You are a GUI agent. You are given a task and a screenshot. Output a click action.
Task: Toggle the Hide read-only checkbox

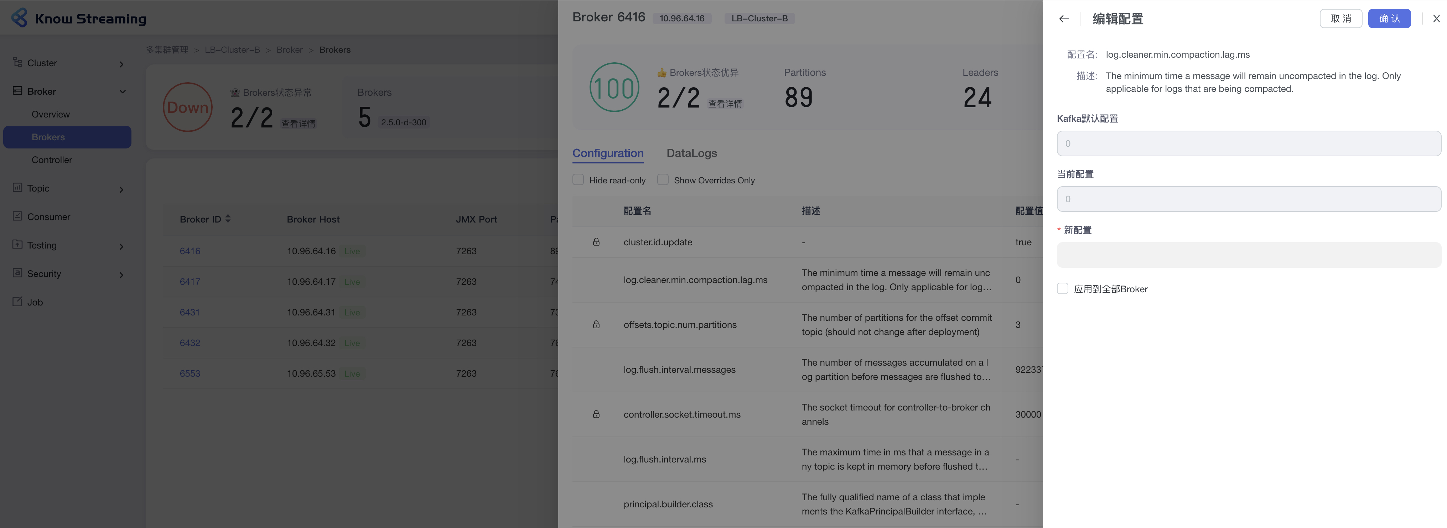pyautogui.click(x=578, y=180)
